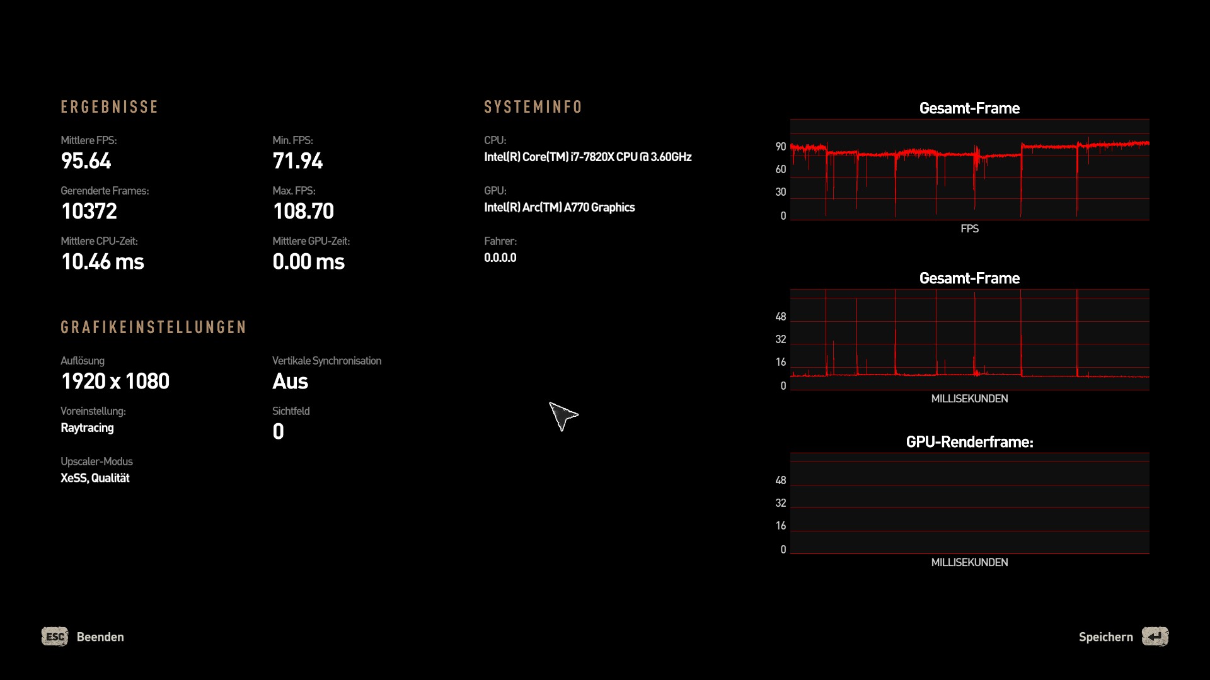The image size is (1210, 680).
Task: Click the ERGEBNISSE section heading
Action: coord(110,107)
